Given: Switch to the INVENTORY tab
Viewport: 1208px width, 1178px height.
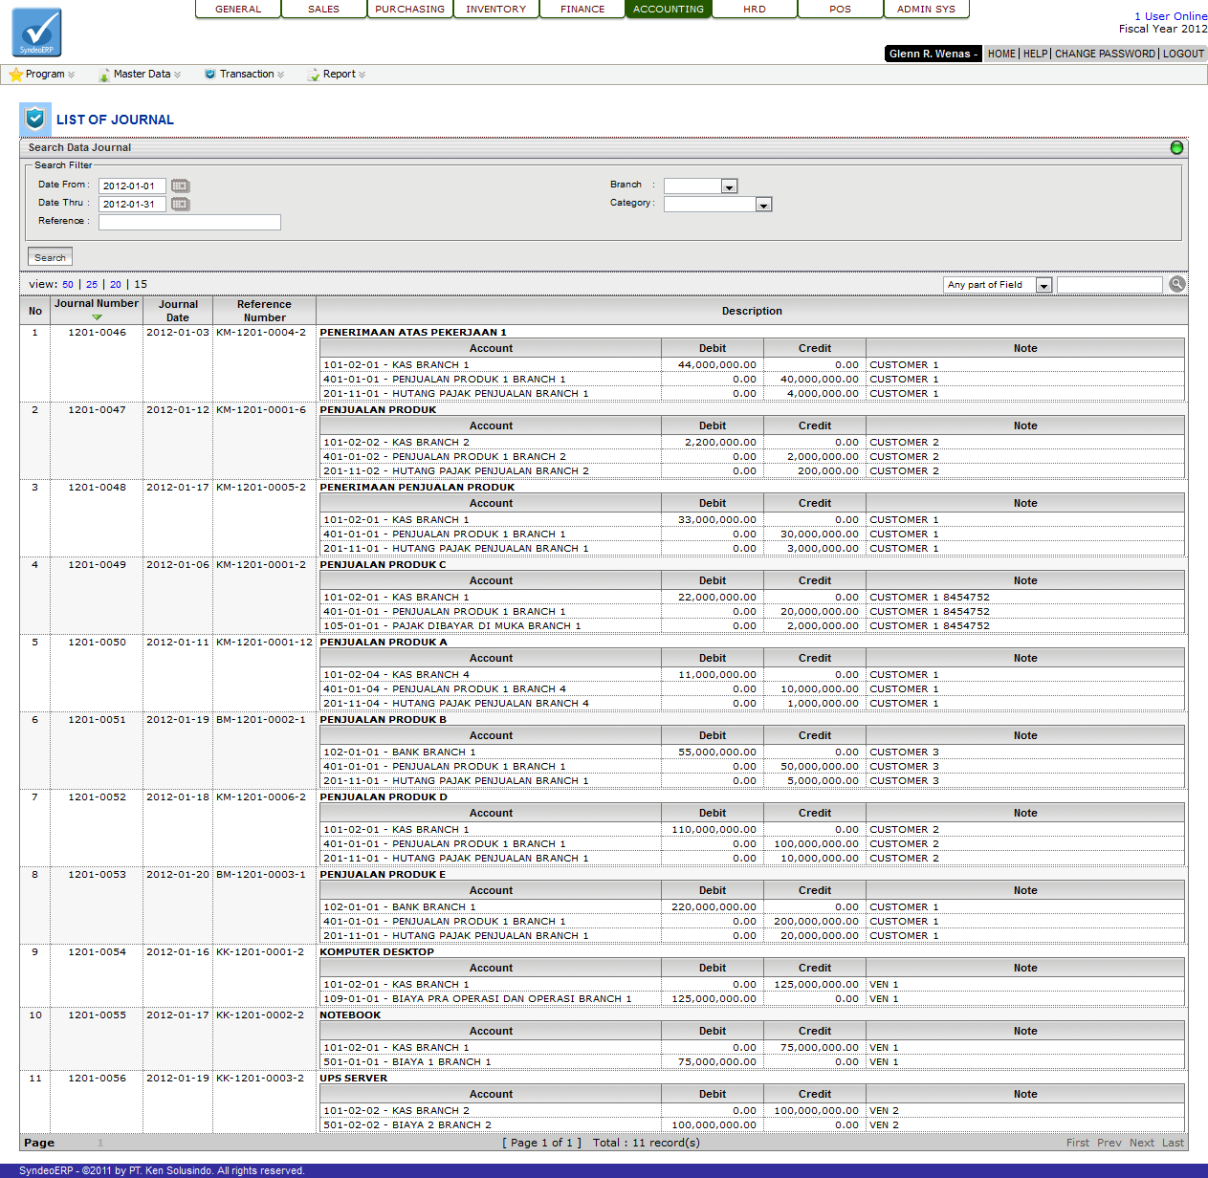Looking at the screenshot, I should tap(495, 10).
